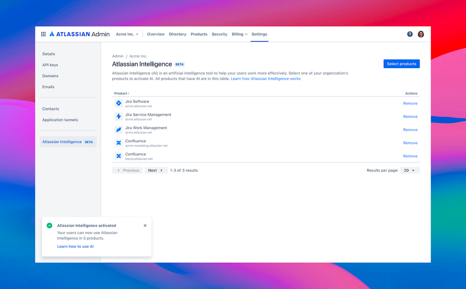Click the Acme Inc. breadcrumb

coord(138,56)
